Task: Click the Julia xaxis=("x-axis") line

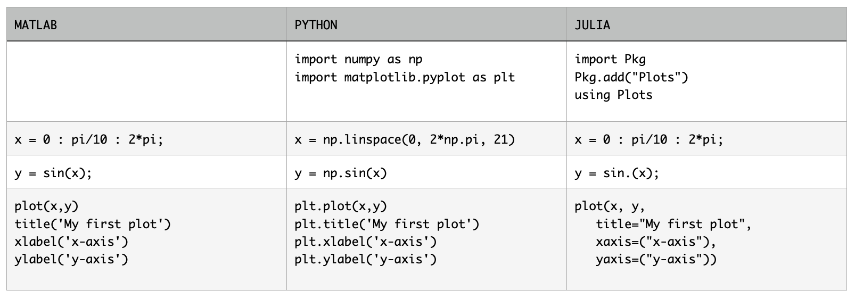Action: (x=656, y=242)
